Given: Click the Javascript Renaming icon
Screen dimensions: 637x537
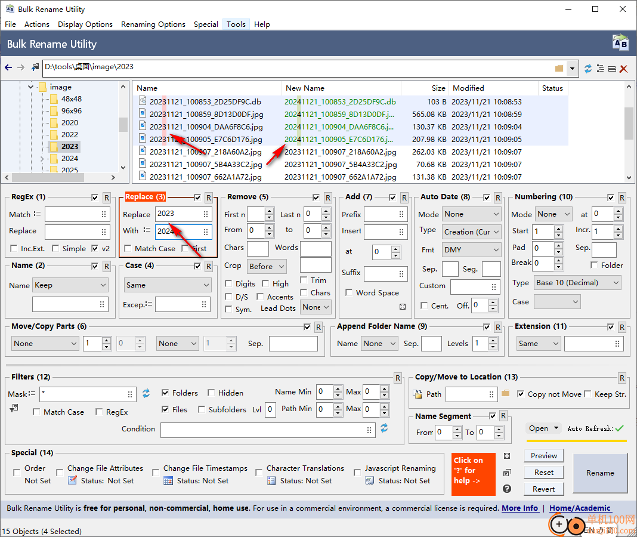Looking at the screenshot, I should (x=370, y=480).
